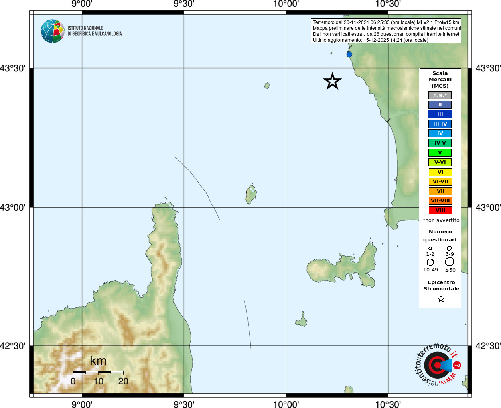Click the 1-2 questionnaires circle symbol
The height and width of the screenshot is (408, 501).
pyautogui.click(x=430, y=249)
